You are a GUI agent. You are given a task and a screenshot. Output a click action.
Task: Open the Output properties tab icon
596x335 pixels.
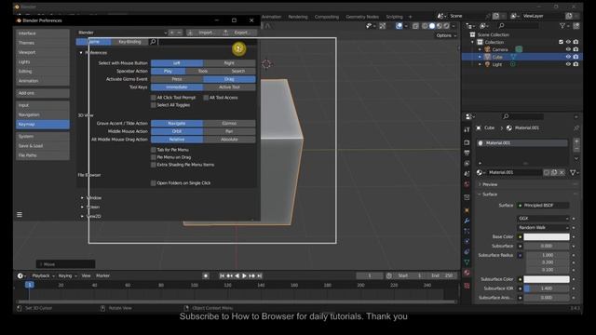(467, 153)
